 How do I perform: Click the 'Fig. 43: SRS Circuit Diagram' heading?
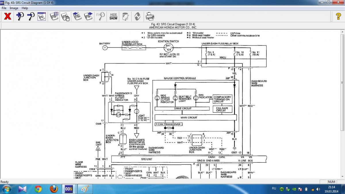173,24
